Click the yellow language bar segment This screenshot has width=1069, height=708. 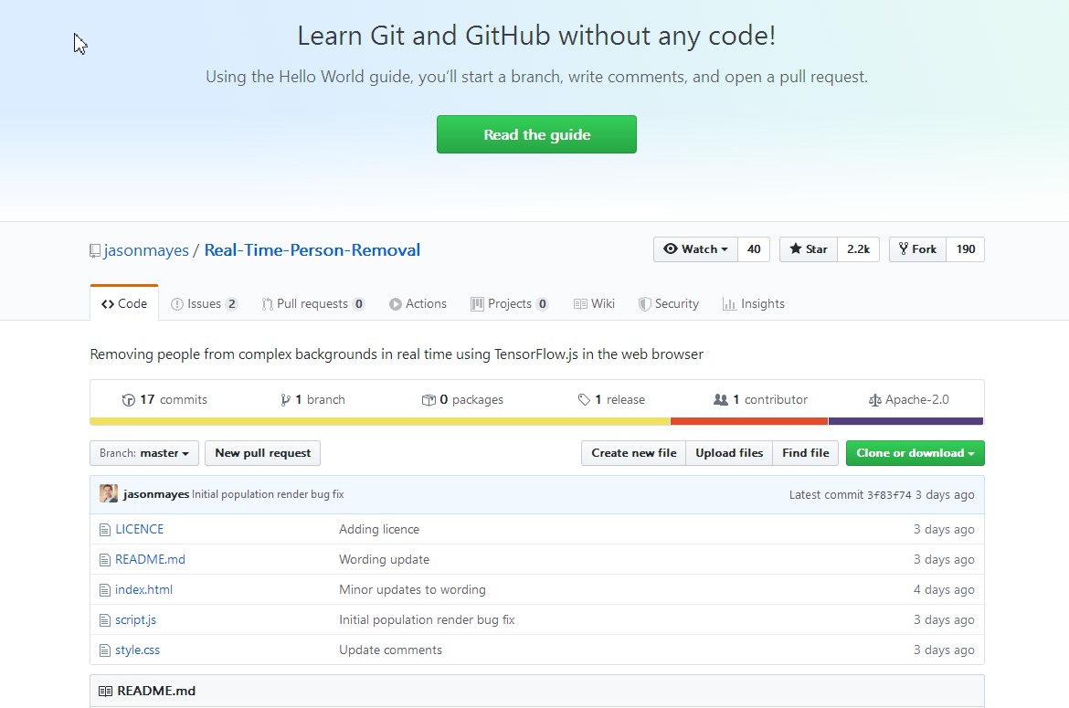[x=380, y=421]
